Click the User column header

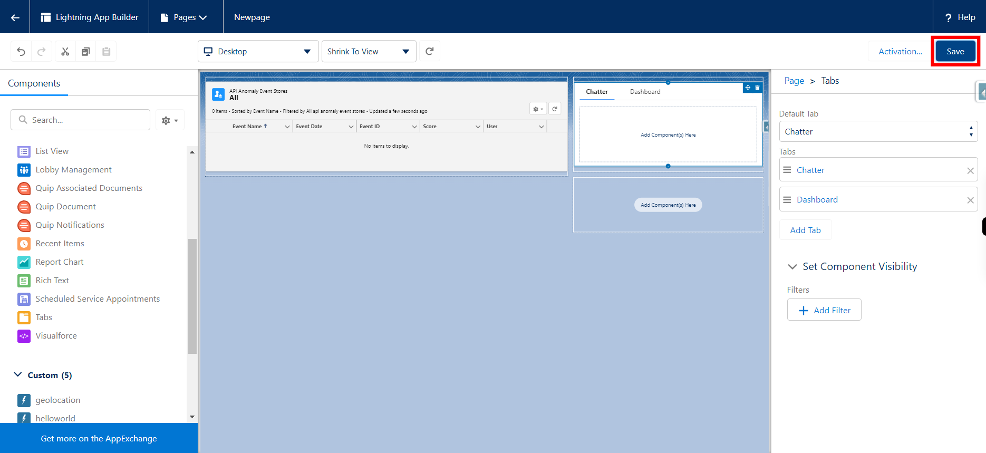point(515,127)
